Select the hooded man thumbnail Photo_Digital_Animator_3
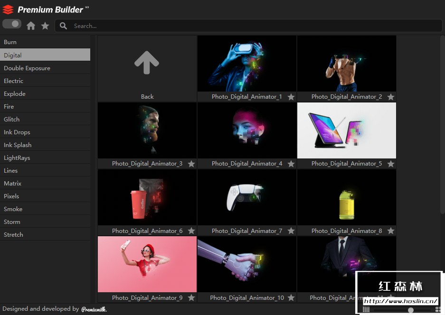Screen dimensions: 445x315 click(147, 130)
